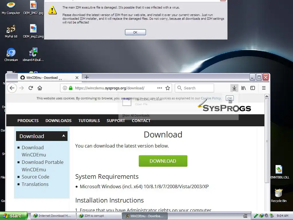Click the browser address bar URL
Screen dimensions: 293x220
point(110,88)
